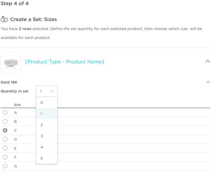The width and height of the screenshot is (215, 172).
Task: Select quantity option 5
Action: [x=47, y=158]
